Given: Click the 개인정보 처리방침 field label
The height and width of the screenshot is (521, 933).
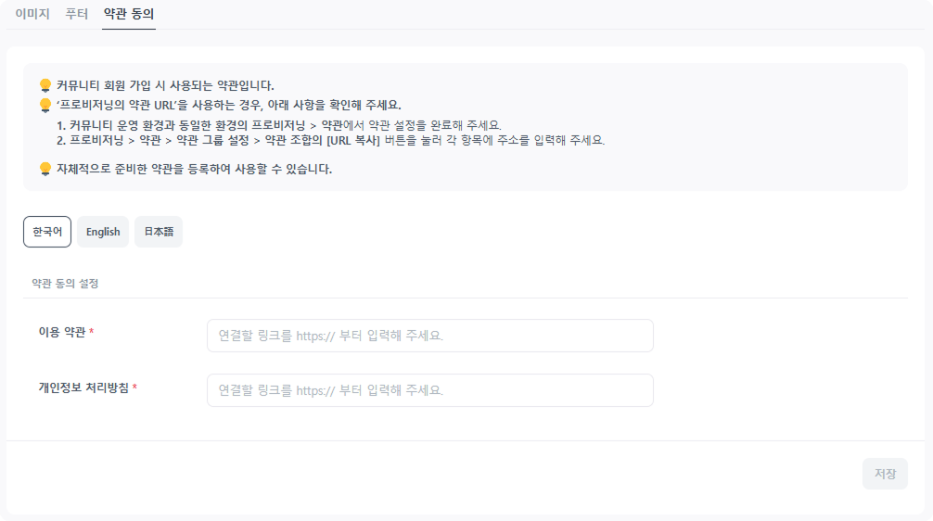Looking at the screenshot, I should [x=83, y=387].
